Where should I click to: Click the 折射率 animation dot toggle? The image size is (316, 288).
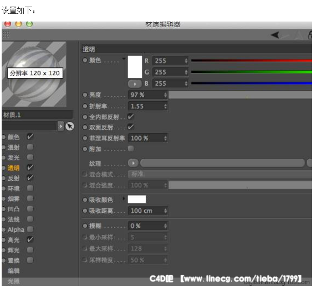pyautogui.click(x=85, y=106)
